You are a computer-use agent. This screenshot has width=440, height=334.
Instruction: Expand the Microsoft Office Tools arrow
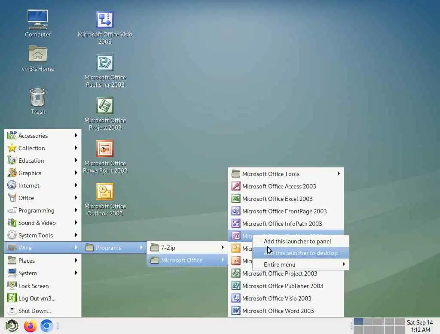pyautogui.click(x=339, y=173)
